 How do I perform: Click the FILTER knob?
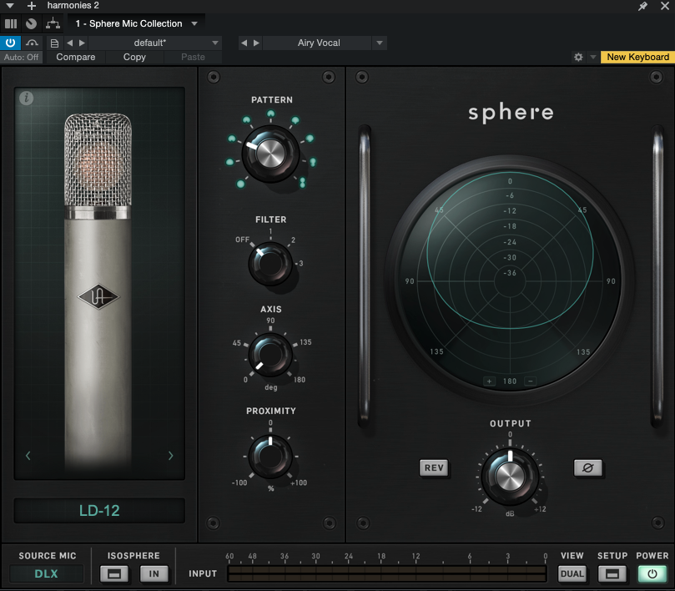point(270,263)
